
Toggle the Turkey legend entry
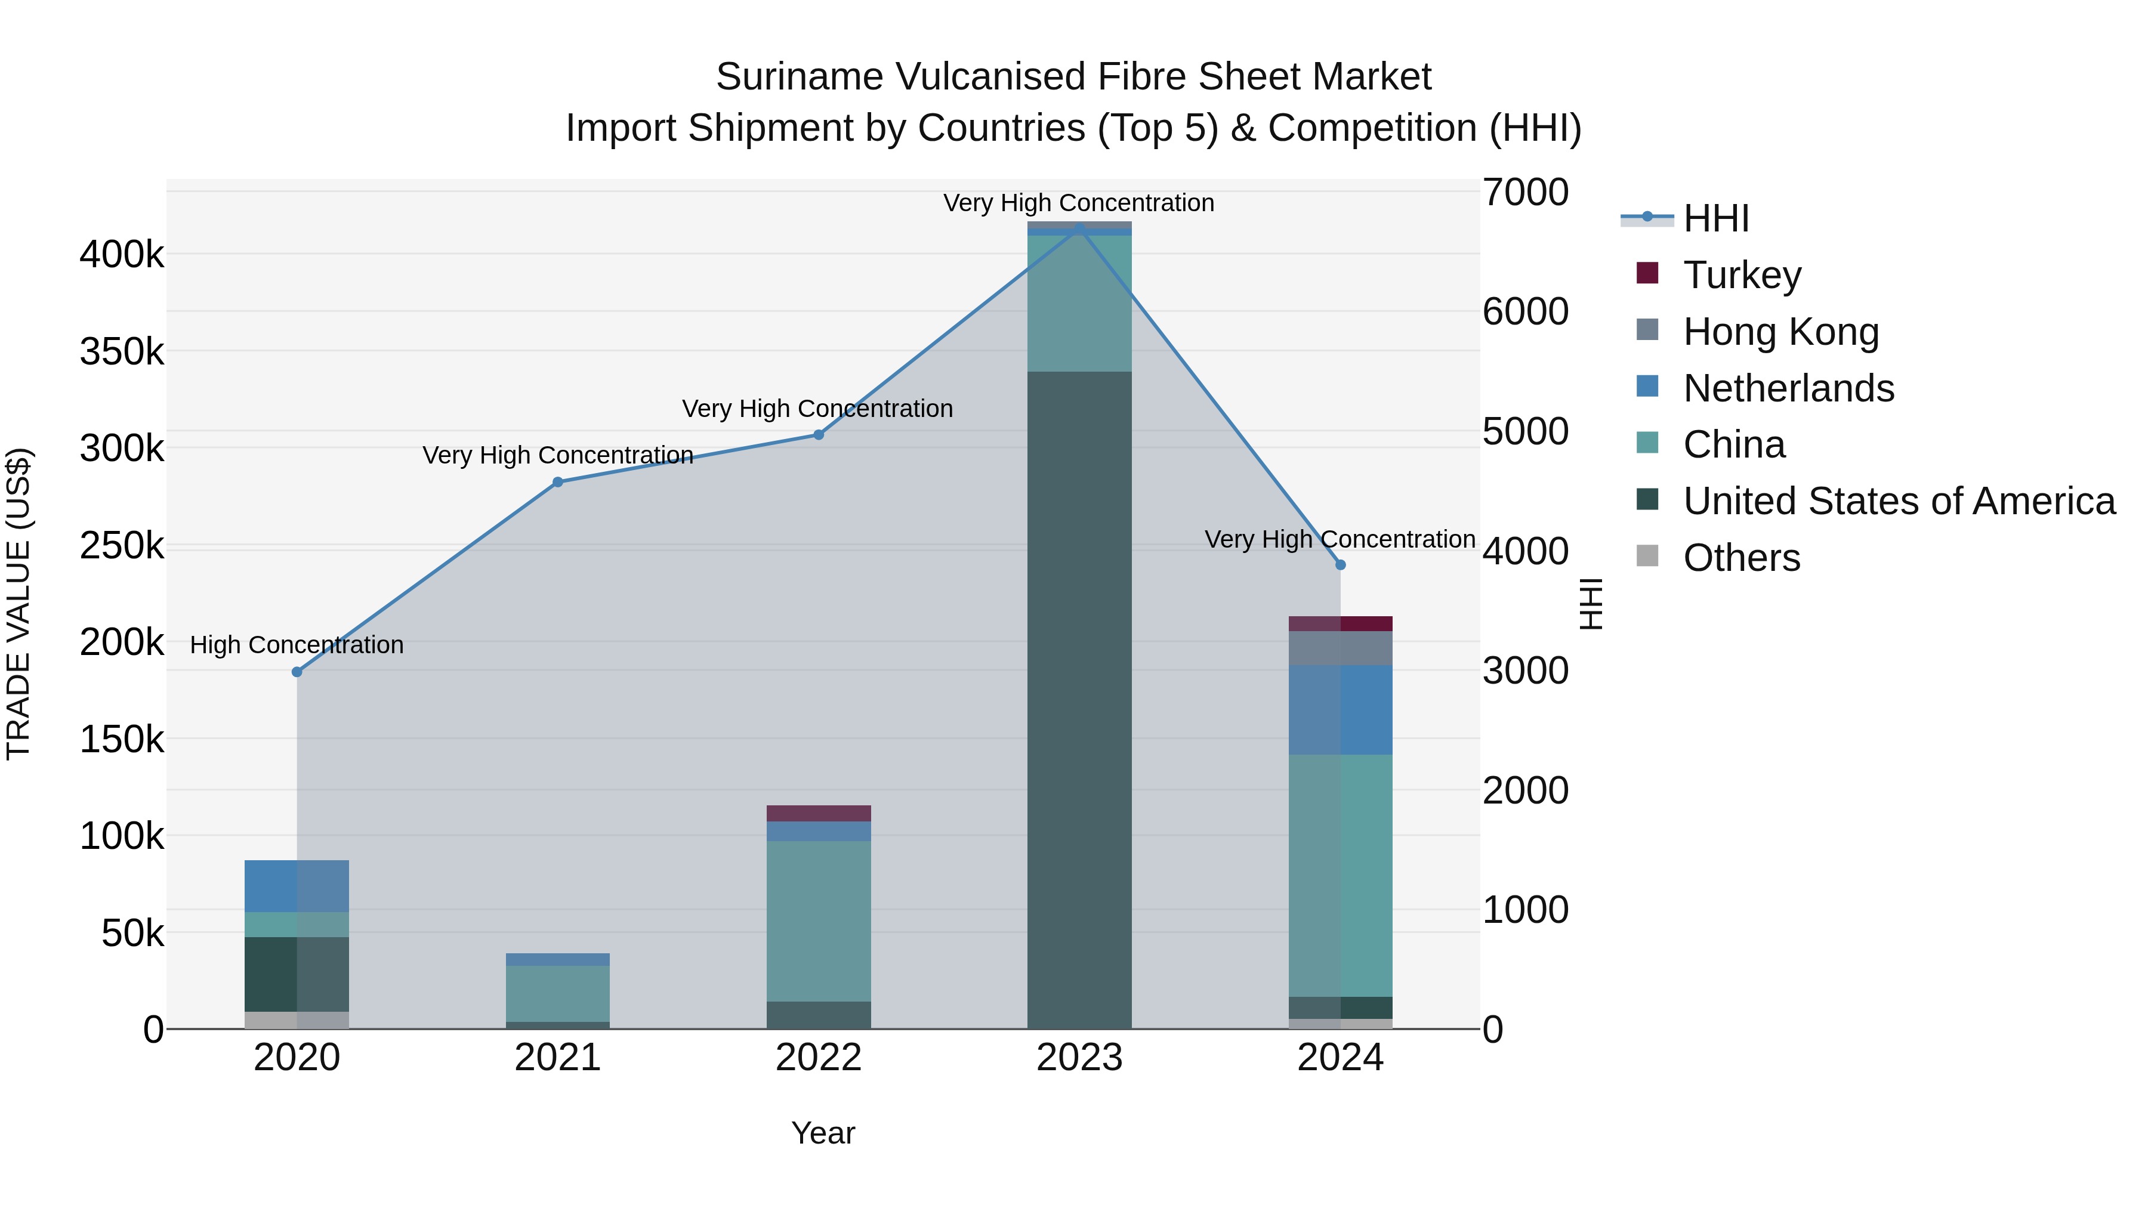pyautogui.click(x=1718, y=274)
